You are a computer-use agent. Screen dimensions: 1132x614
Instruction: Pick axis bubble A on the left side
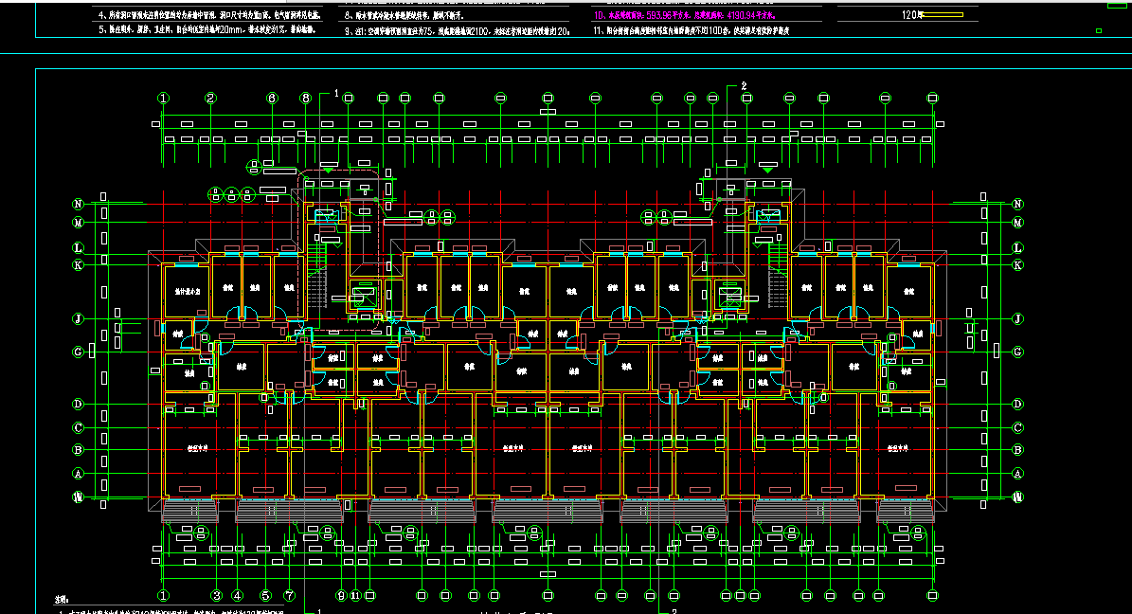[x=78, y=474]
